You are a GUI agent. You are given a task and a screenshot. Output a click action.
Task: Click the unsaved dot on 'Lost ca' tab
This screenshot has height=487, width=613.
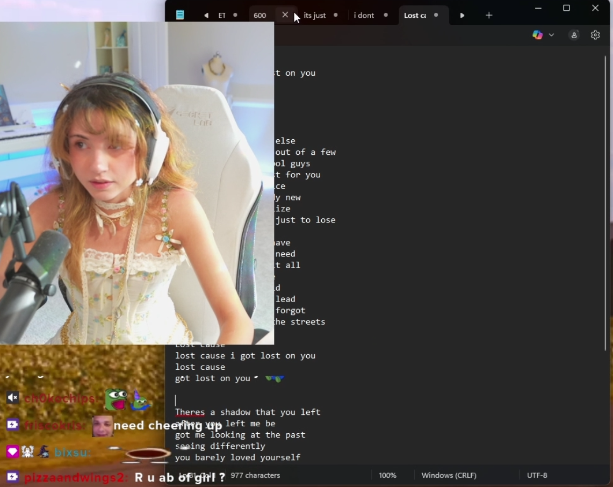point(436,15)
